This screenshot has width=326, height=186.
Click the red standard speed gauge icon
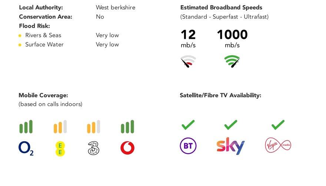pos(188,61)
